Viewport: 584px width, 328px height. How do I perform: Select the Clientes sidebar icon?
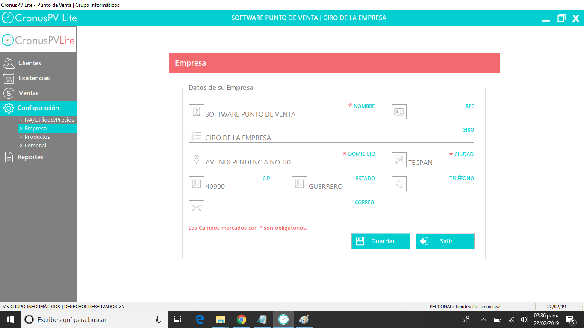pyautogui.click(x=8, y=63)
